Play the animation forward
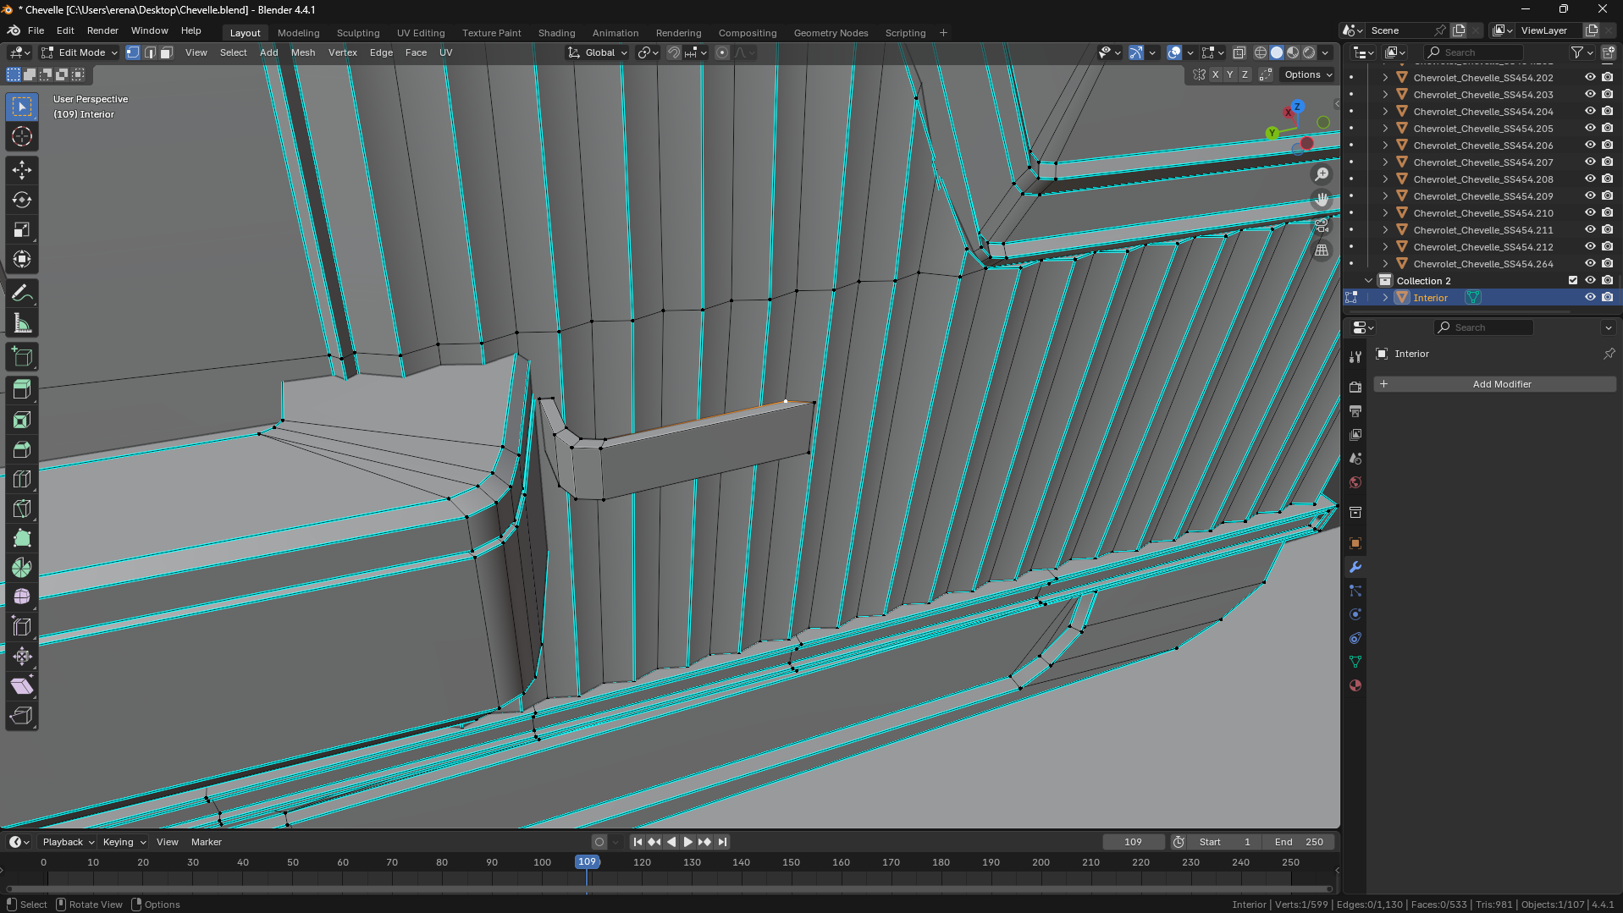 tap(687, 842)
